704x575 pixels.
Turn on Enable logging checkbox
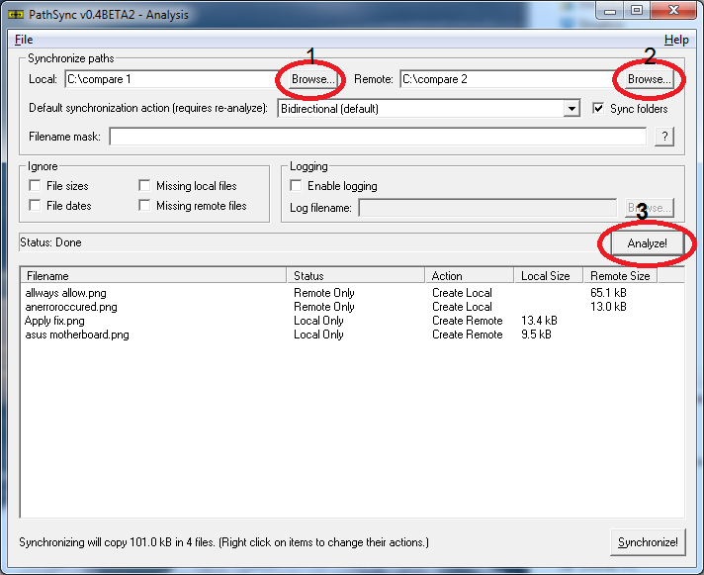[x=296, y=185]
